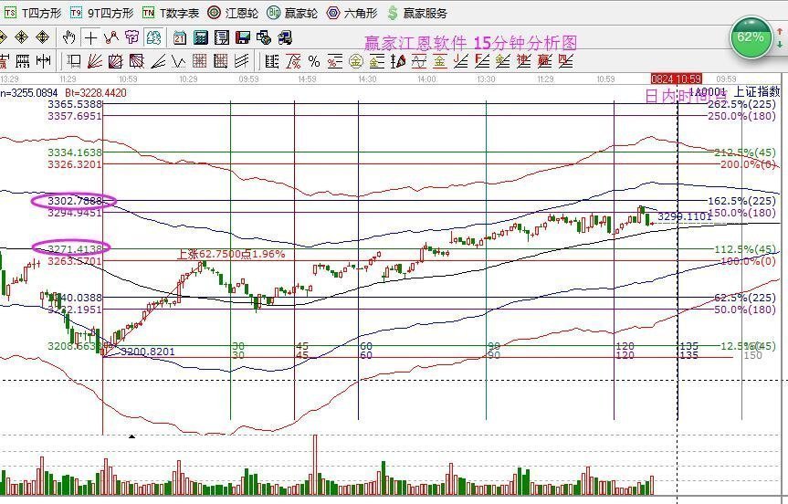
Task: Click the 3299.1101 current price label
Action: tap(685, 216)
